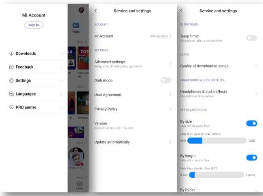The height and width of the screenshot is (196, 263).
Task: Click the Settings gear icon
Action: (x=11, y=80)
